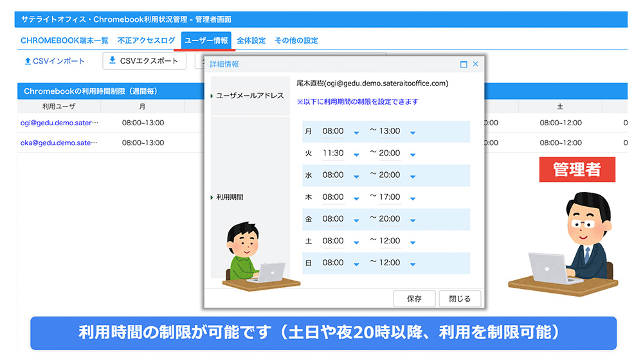The height and width of the screenshot is (359, 643).
Task: Open Sunday start time dropdown
Action: tap(356, 264)
